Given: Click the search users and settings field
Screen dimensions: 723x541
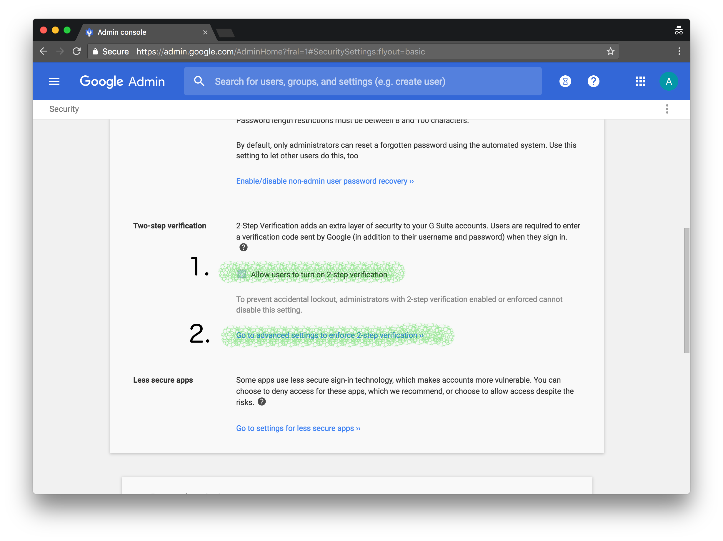Looking at the screenshot, I should coord(362,82).
